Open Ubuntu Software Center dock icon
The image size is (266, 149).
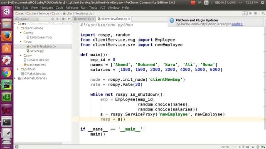[x=7, y=48]
